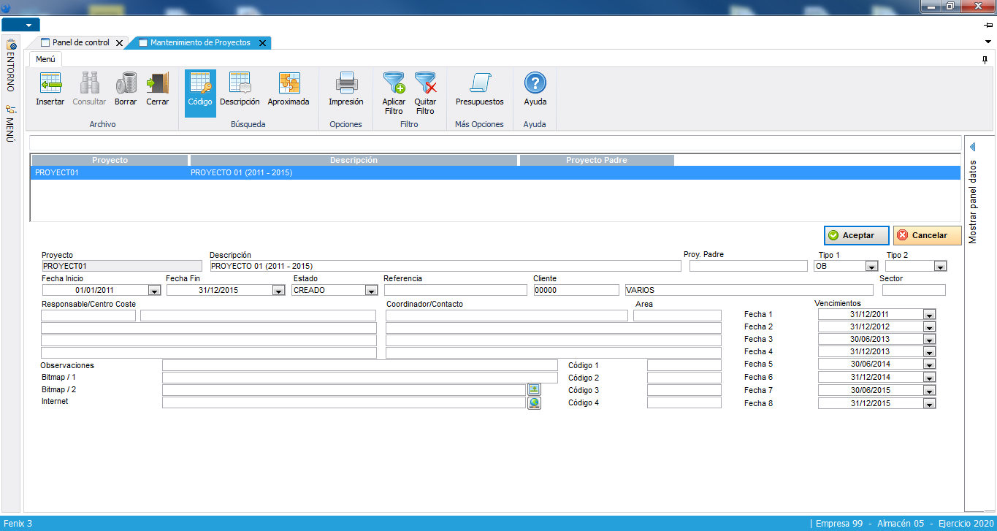
Task: Click the Menú ribbon tab
Action: pyautogui.click(x=45, y=59)
